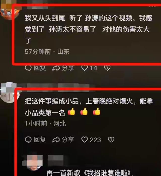The width and height of the screenshot is (161, 176).
Task: Tap the share arrow icon under Hebei comment
Action: click(x=56, y=140)
